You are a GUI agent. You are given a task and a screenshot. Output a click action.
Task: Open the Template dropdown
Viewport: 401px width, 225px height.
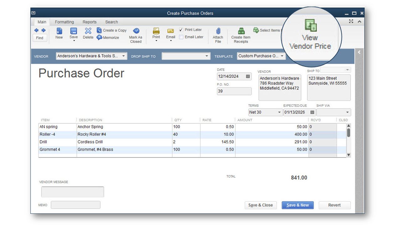click(282, 56)
